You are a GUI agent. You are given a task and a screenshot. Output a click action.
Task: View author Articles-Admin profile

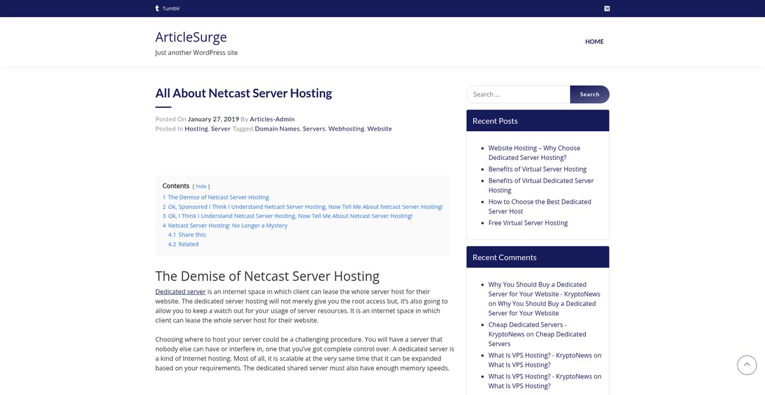[272, 119]
